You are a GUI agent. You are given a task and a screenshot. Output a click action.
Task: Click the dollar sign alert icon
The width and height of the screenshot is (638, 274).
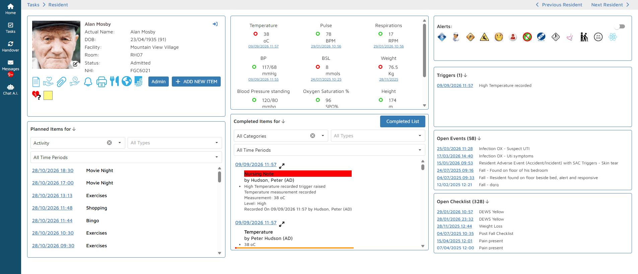pyautogui.click(x=442, y=37)
